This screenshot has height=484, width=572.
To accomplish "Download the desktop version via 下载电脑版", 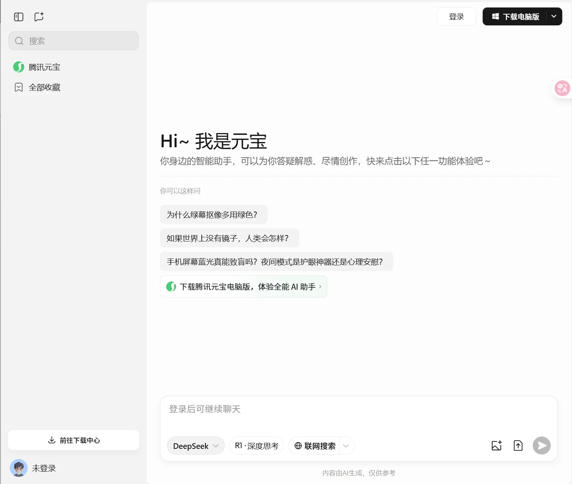I will pos(515,16).
